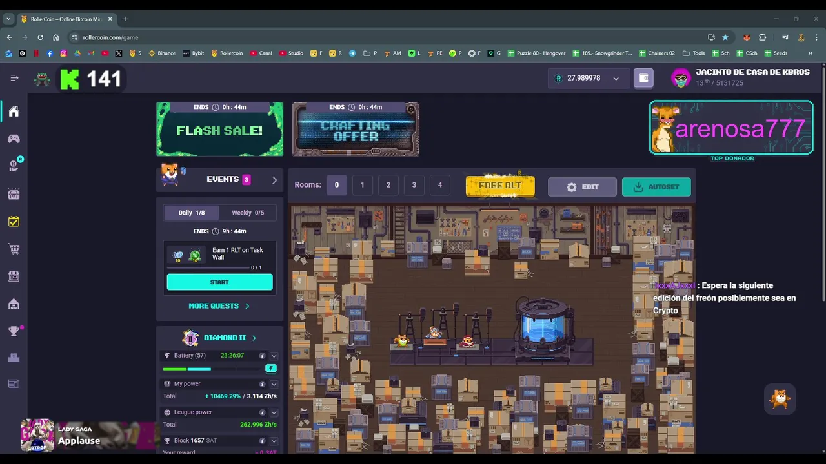This screenshot has width=826, height=464.
Task: Expand the League power section chevron
Action: (x=274, y=412)
